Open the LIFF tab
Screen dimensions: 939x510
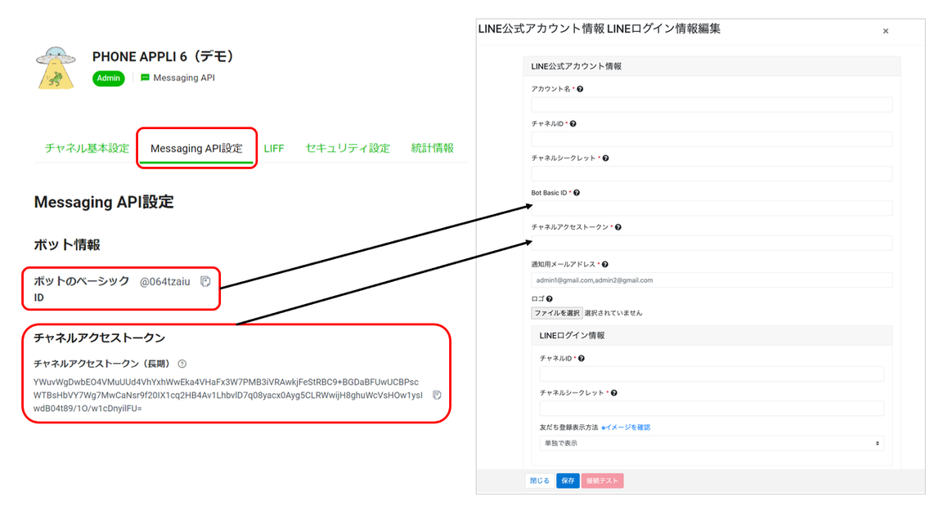click(274, 149)
